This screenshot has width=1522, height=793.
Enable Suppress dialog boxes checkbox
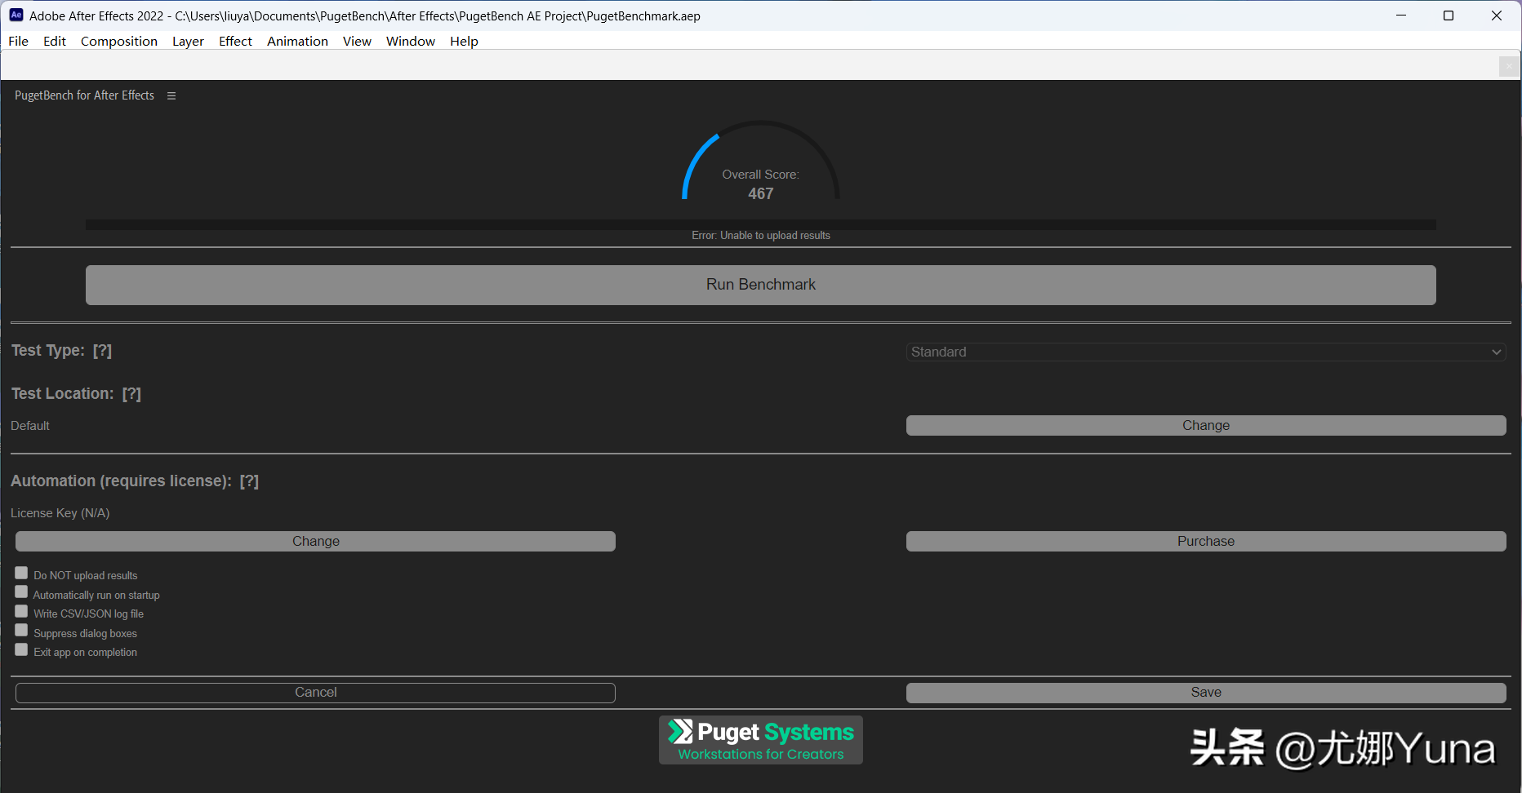coord(21,631)
